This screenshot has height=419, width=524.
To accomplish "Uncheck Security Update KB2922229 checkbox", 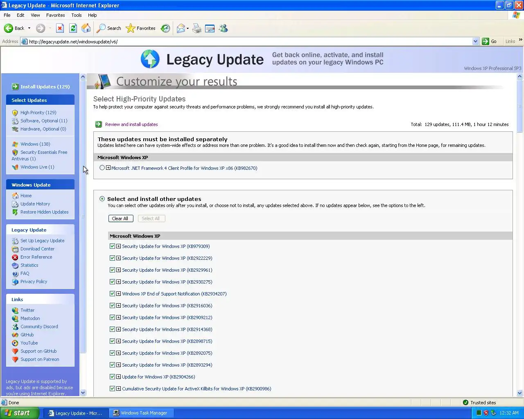I will click(x=112, y=258).
